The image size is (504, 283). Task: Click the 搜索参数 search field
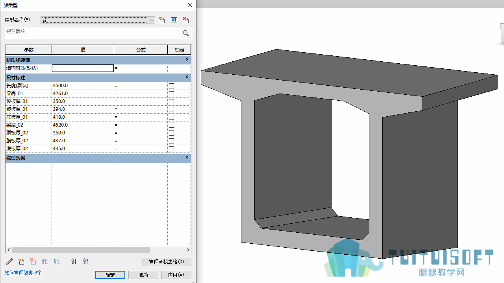[93, 33]
